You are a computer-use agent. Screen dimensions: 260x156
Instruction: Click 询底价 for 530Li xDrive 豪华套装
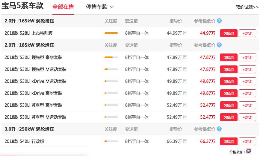[x=229, y=93]
